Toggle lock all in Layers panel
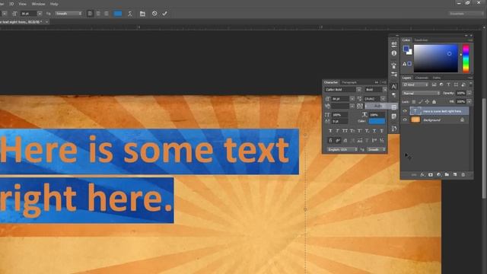 tap(434, 102)
